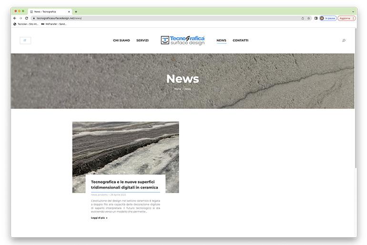Image resolution: width=367 pixels, height=245 pixels.
Task: Go back using the browser back arrow
Action: point(15,18)
